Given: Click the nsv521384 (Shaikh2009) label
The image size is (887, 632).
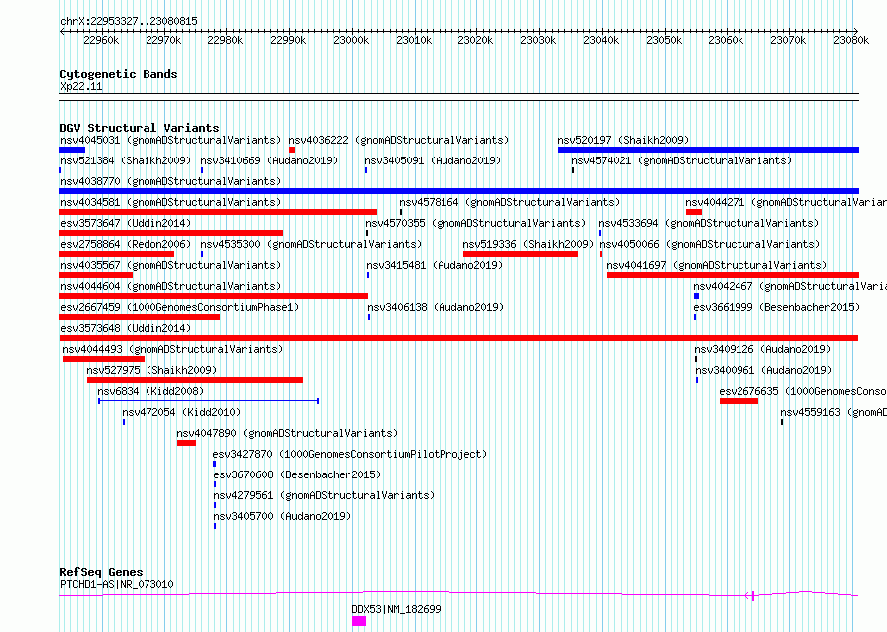Looking at the screenshot, I should point(126,160).
